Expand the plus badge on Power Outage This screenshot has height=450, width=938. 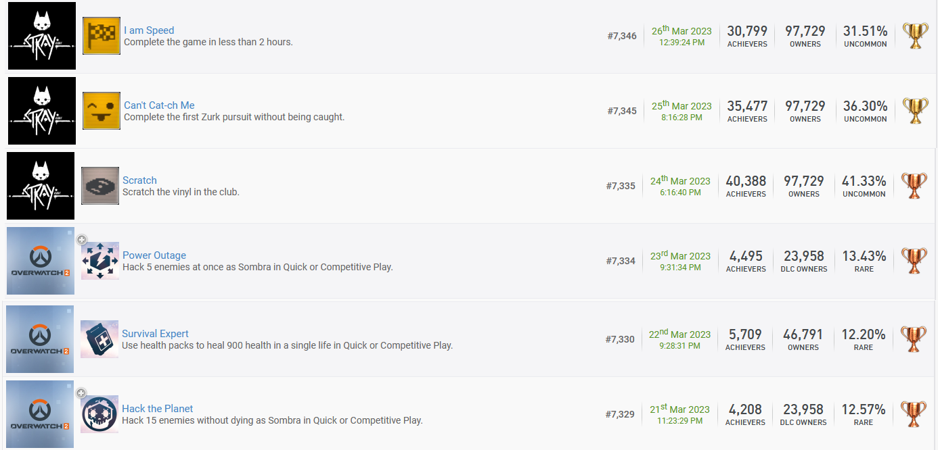coord(82,239)
